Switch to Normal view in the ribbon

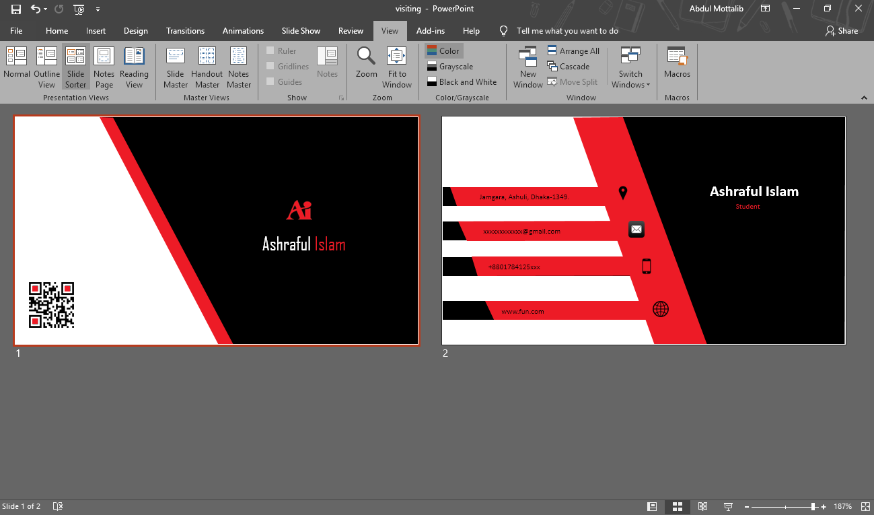pyautogui.click(x=17, y=63)
